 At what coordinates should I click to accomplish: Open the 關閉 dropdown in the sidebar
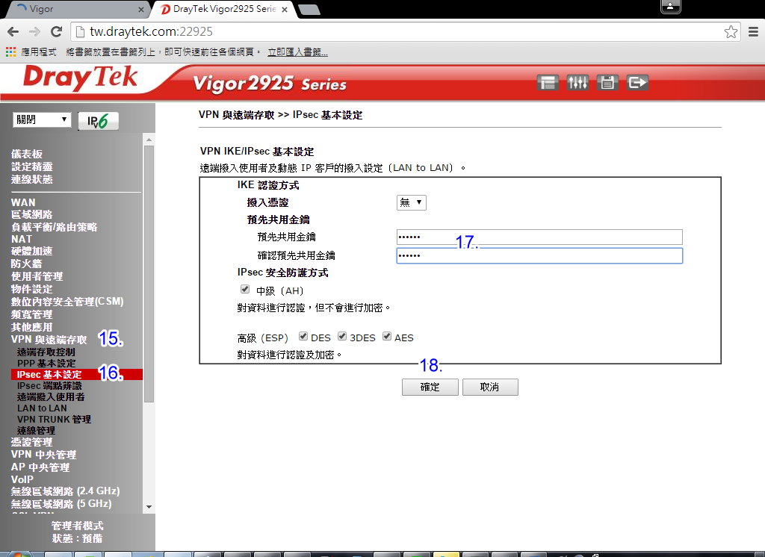tap(42, 120)
